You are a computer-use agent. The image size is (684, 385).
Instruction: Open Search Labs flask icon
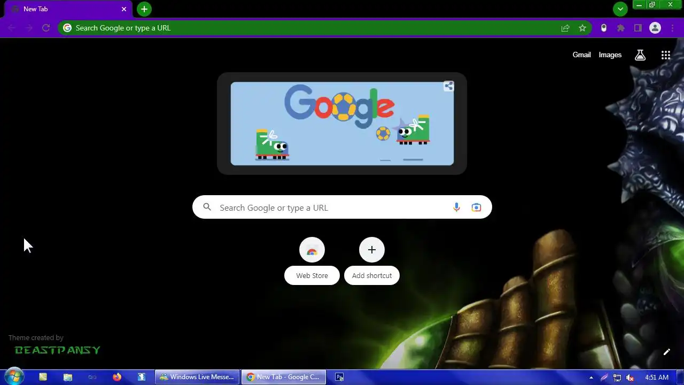tap(640, 55)
